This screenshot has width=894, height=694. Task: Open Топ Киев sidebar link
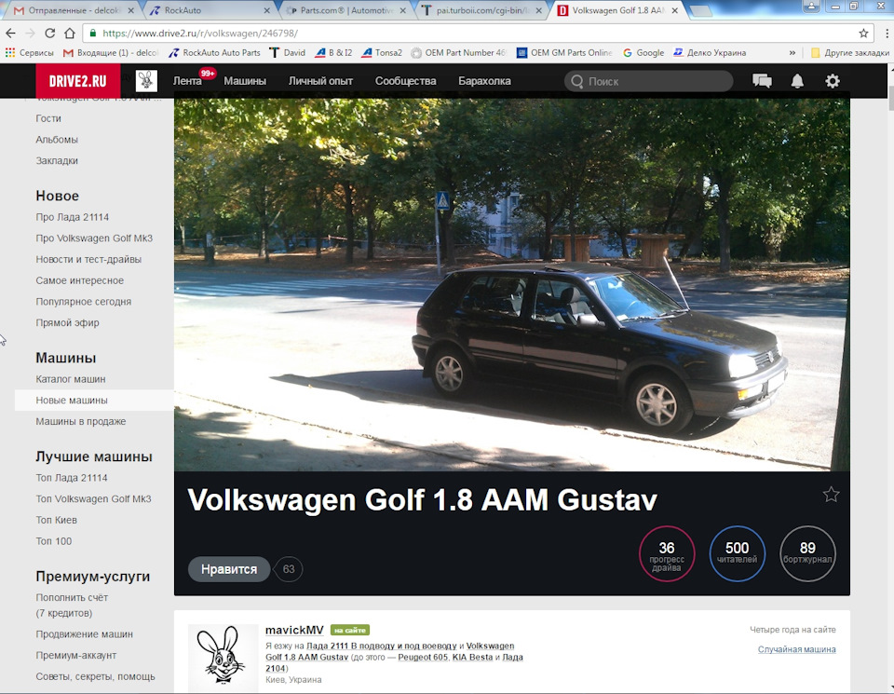[x=56, y=520]
